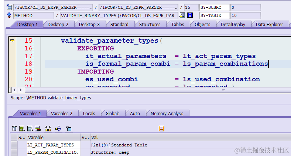Open the Auto tab
The image size is (291, 156).
(x=135, y=113)
